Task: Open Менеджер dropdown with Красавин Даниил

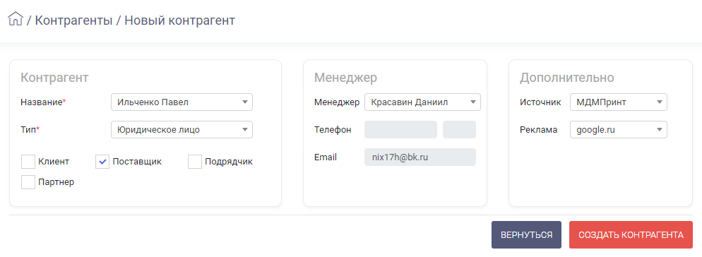Action: 422,102
